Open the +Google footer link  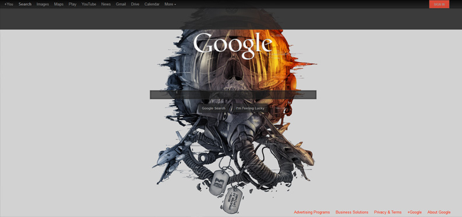[415, 212]
